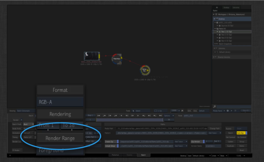The width and height of the screenshot is (264, 162).
Task: Switch to the Batch tab at bottom
Action: (143, 155)
